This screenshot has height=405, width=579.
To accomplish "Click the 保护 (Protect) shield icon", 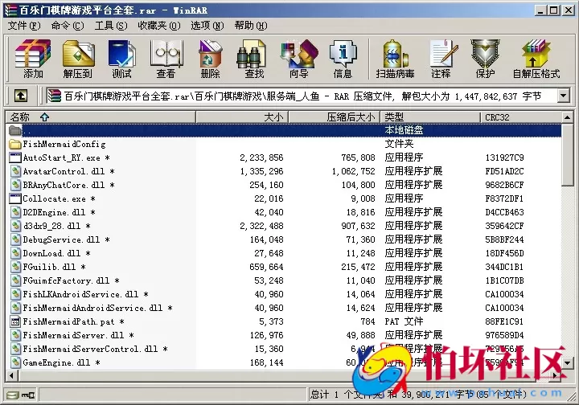I will click(x=485, y=59).
